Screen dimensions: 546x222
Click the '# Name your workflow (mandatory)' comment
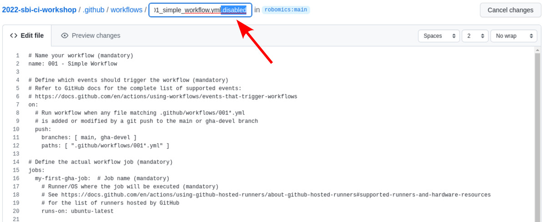pos(81,55)
